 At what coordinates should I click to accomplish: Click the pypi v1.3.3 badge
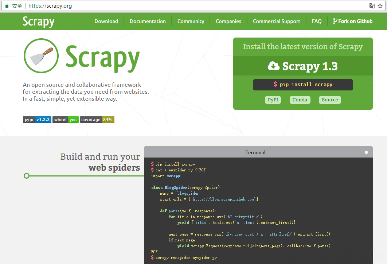(x=37, y=120)
